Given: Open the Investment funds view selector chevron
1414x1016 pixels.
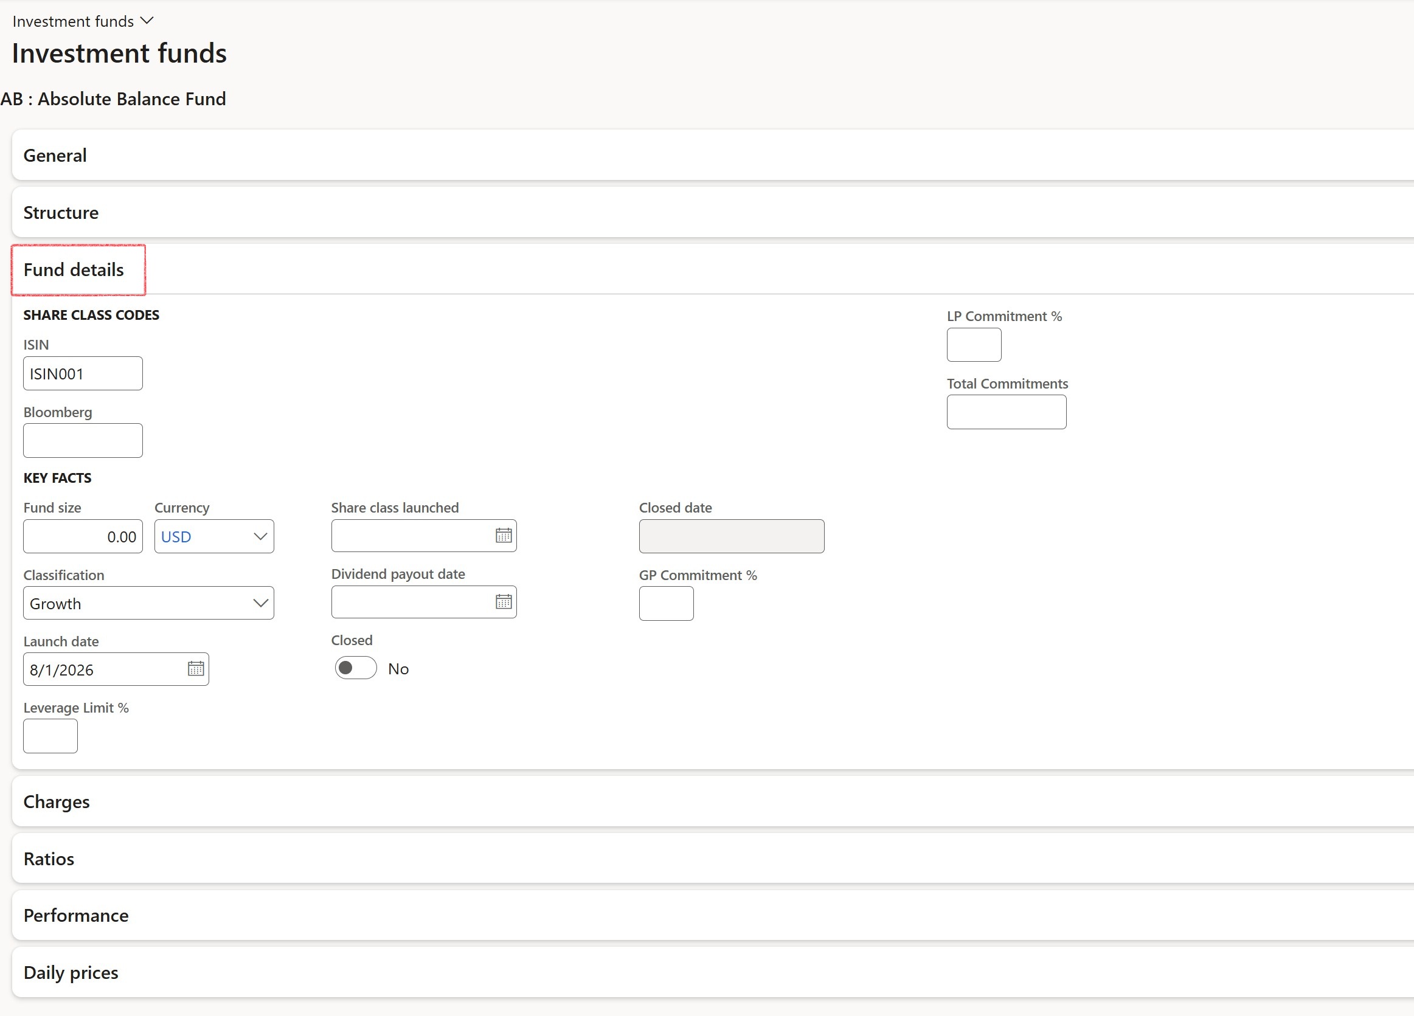Looking at the screenshot, I should 147,21.
